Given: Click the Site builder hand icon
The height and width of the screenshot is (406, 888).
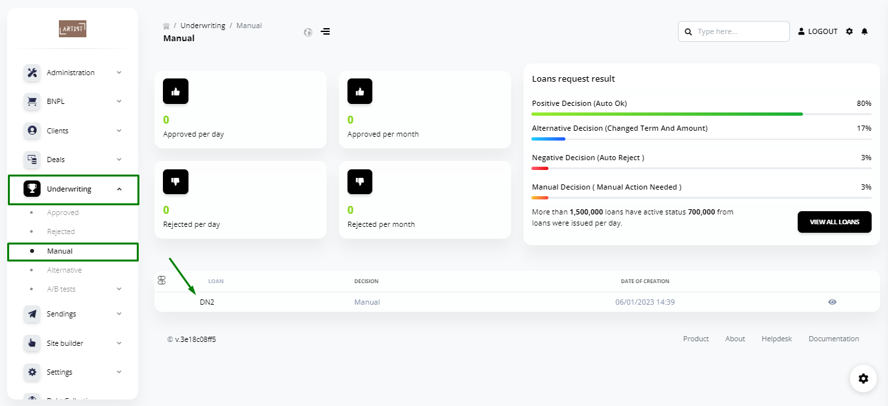Looking at the screenshot, I should pos(32,343).
